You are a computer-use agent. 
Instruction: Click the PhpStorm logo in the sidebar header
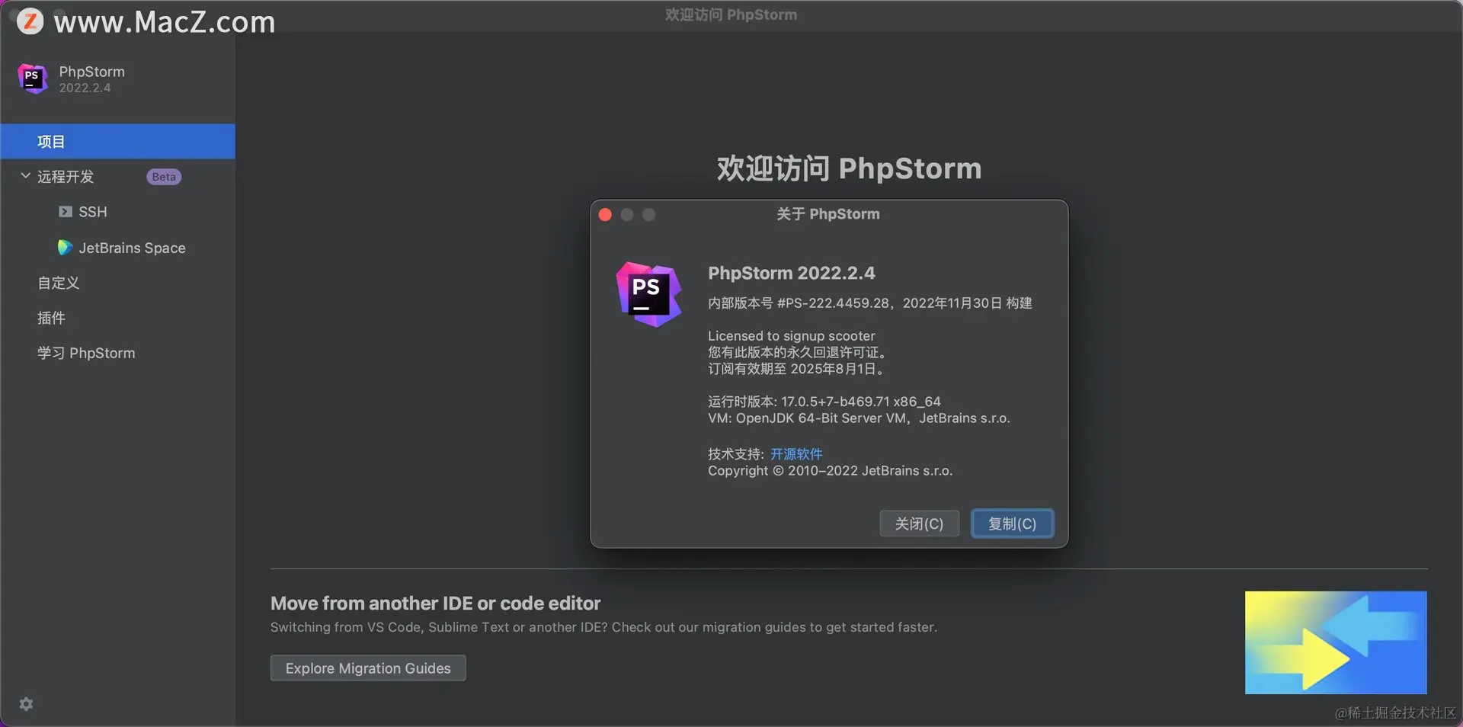click(x=32, y=78)
